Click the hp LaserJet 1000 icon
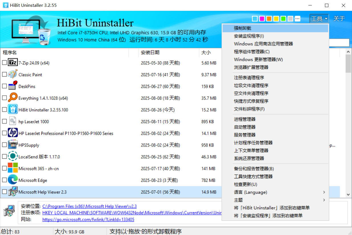 click(13, 121)
